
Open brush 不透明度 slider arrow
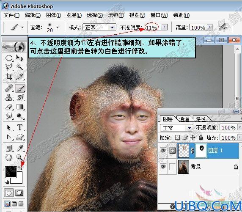click(x=165, y=27)
